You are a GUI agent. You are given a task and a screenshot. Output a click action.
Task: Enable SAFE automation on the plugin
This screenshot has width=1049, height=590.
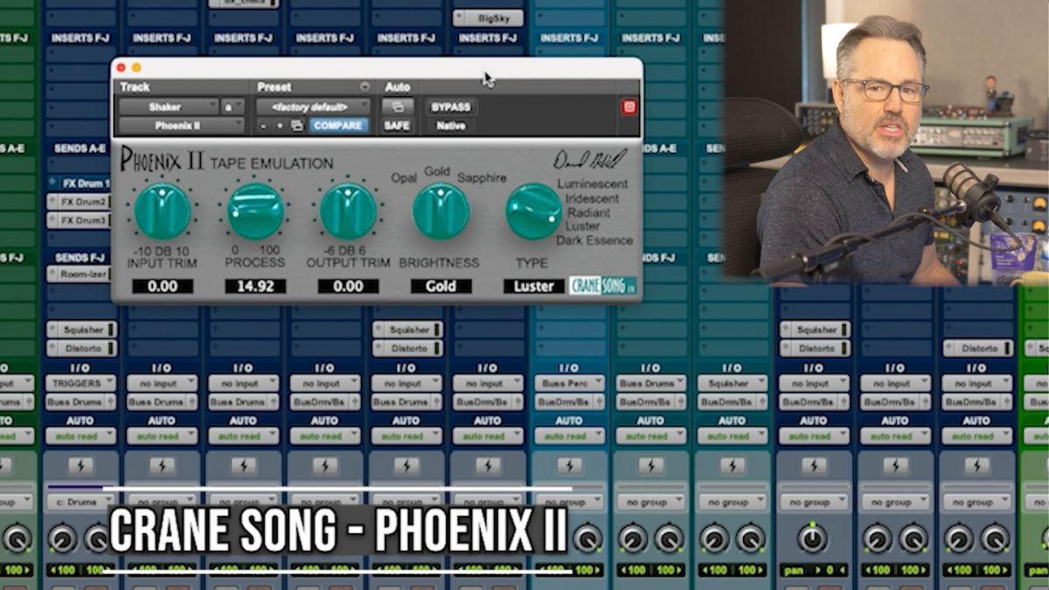click(x=398, y=125)
